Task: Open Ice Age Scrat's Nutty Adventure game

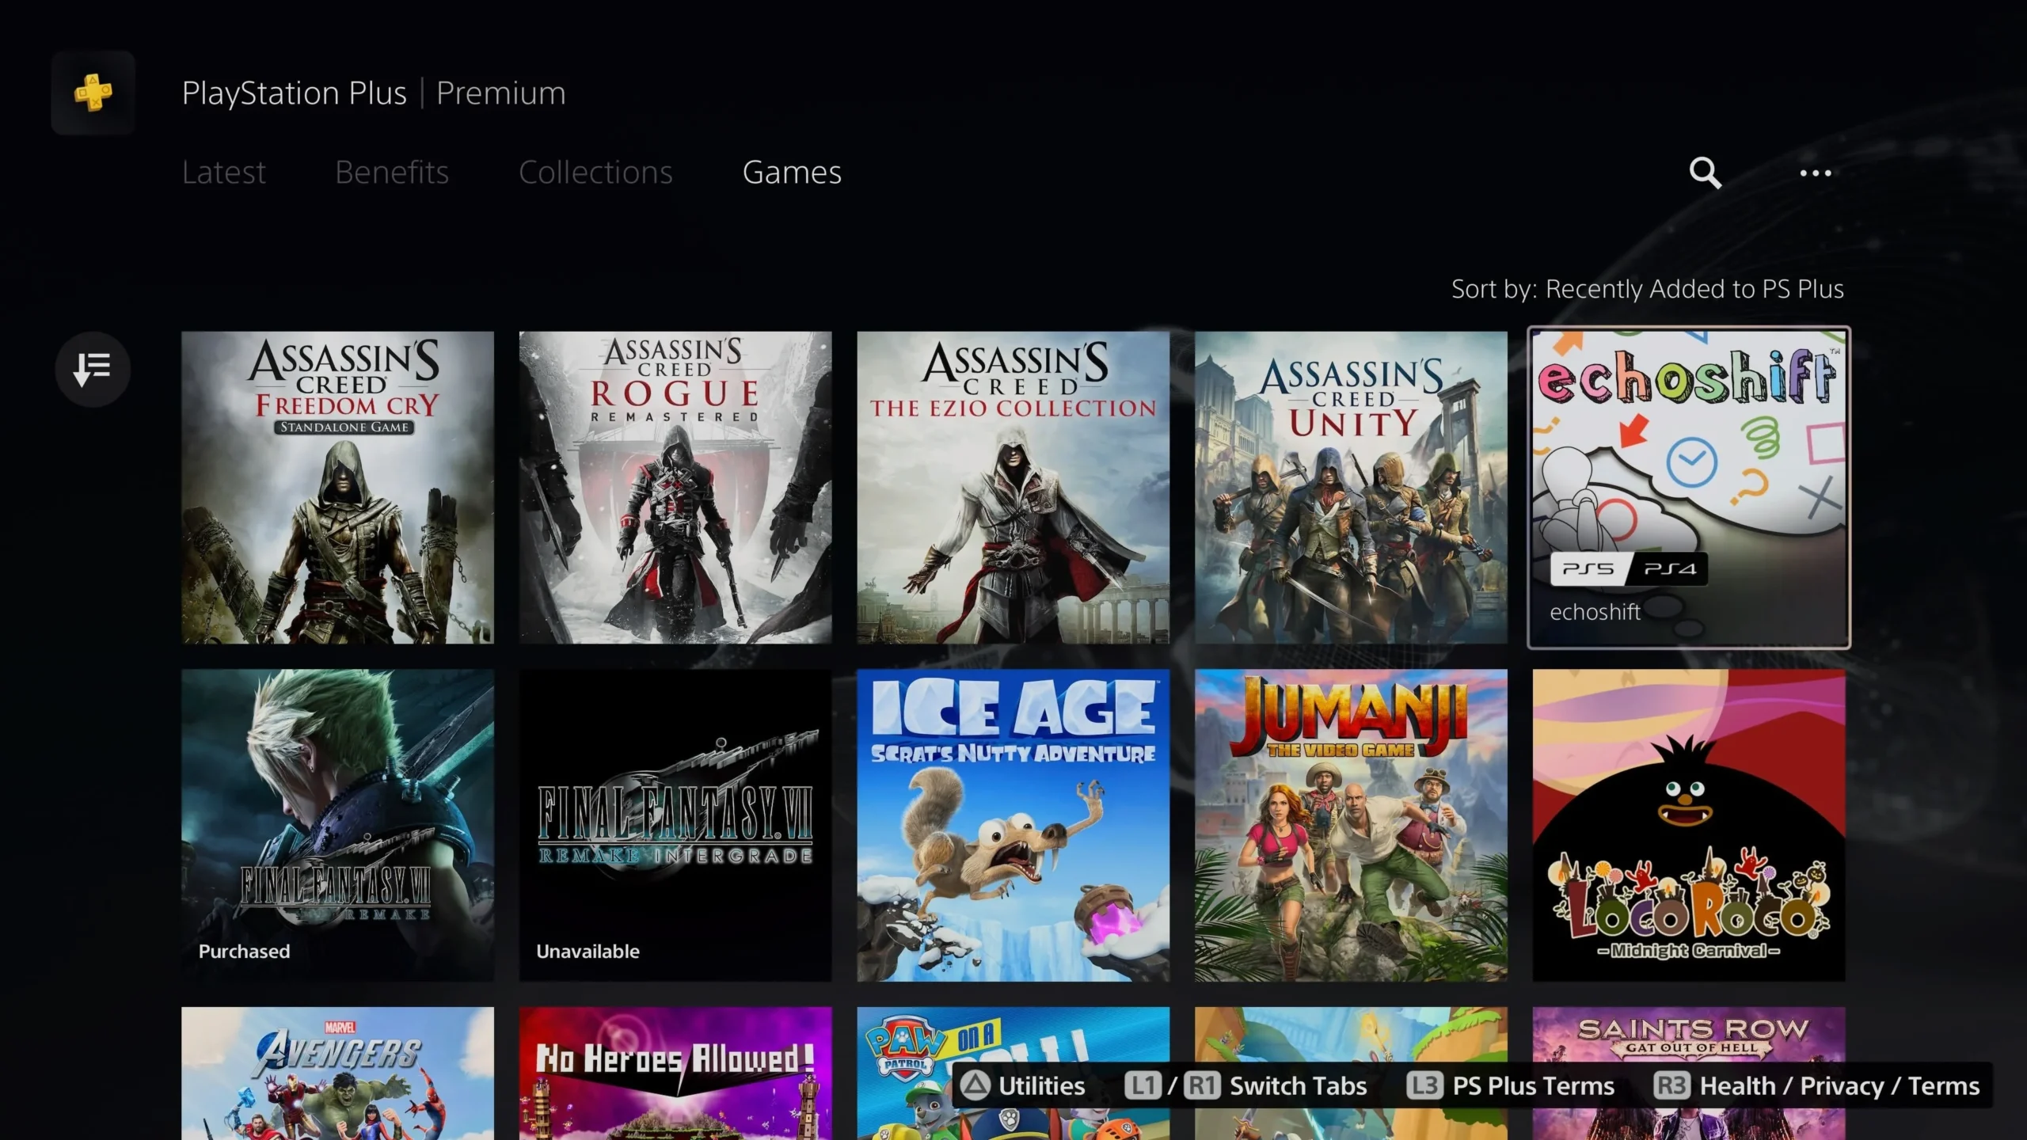Action: pyautogui.click(x=1013, y=824)
